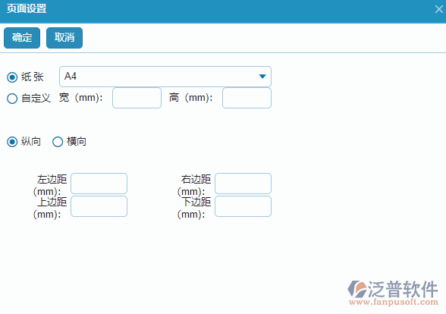The width and height of the screenshot is (446, 314).
Task: Click the 左边距 (mm): label
Action: click(50, 185)
